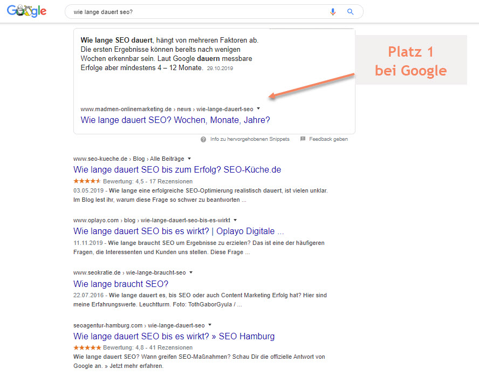
Task: Click the 'Bewertung: 4,5 - 17 Rezensionen' text
Action: [x=148, y=181]
